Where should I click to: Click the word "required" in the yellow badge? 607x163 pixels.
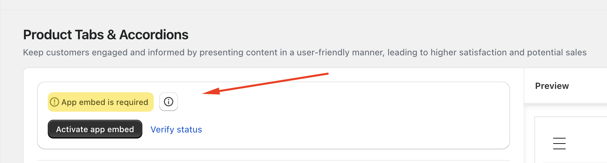pos(132,102)
